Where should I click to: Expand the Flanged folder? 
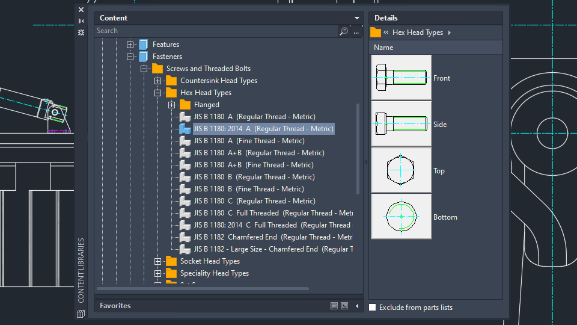point(171,105)
